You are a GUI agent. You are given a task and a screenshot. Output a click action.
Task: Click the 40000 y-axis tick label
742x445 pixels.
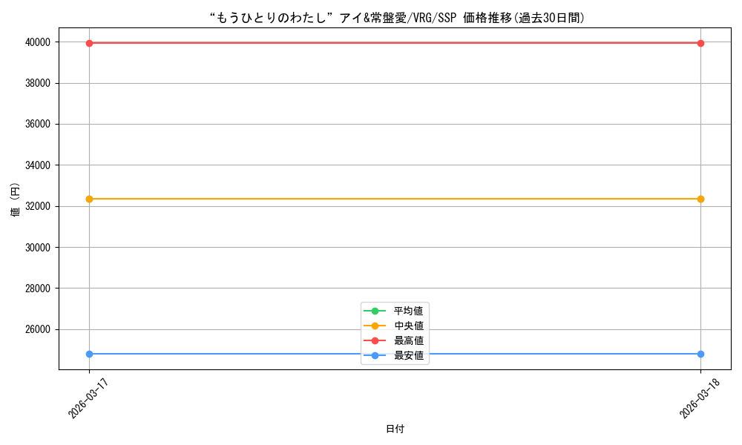(x=37, y=42)
